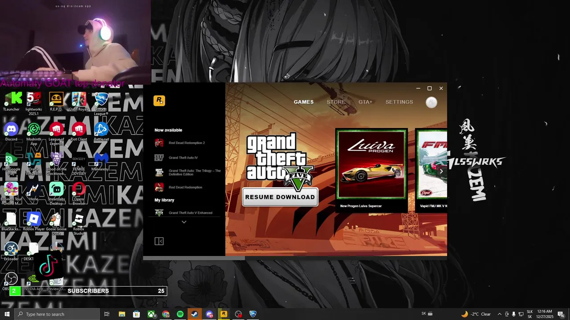Select the Clash Royale desktop icon
570x320 pixels.
[79, 101]
